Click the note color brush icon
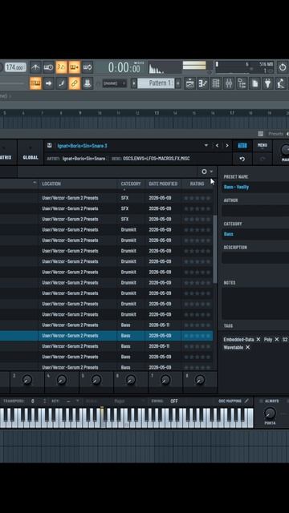Viewport: 289px width, 513px height. pos(62,83)
